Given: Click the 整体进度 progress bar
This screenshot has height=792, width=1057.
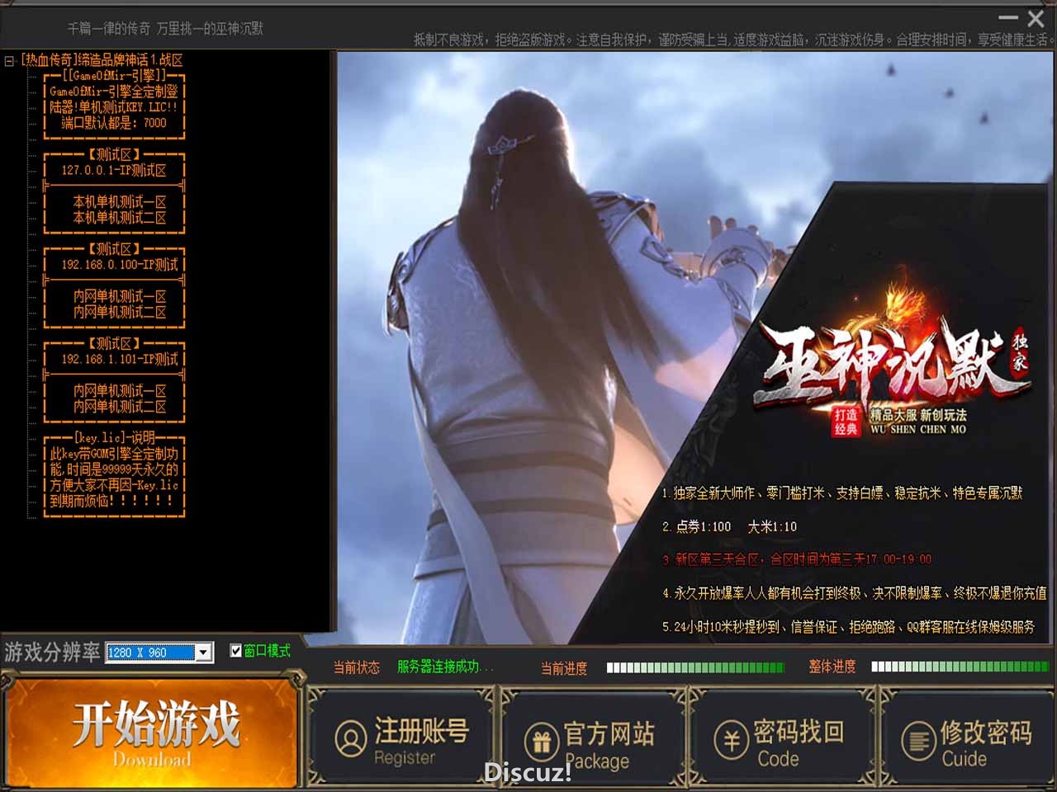Looking at the screenshot, I should [960, 667].
